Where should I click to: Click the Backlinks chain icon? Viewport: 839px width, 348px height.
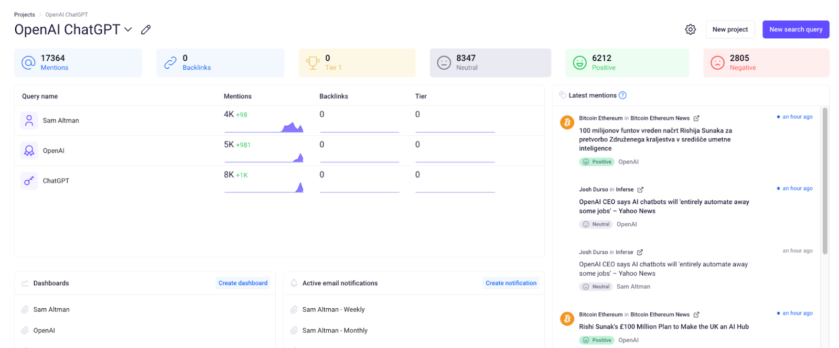[170, 63]
